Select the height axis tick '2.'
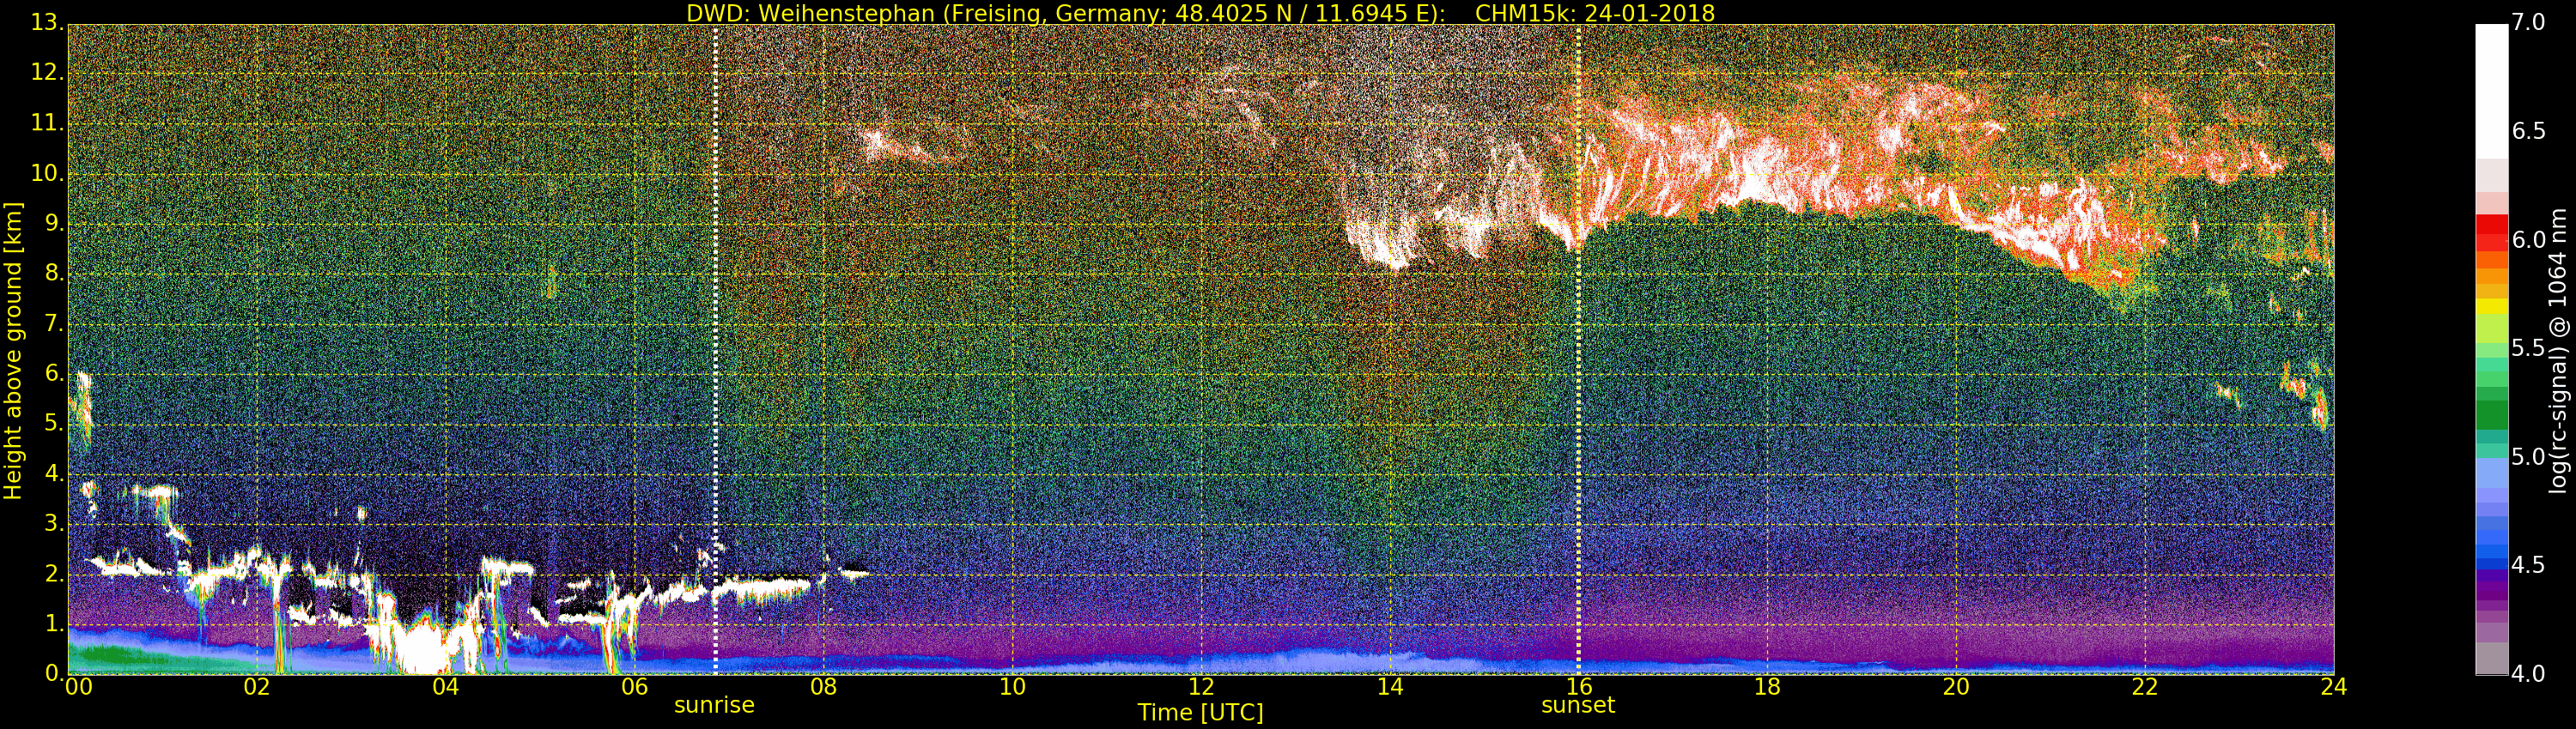Screen dimensions: 2576x729 pyautogui.click(x=54, y=573)
